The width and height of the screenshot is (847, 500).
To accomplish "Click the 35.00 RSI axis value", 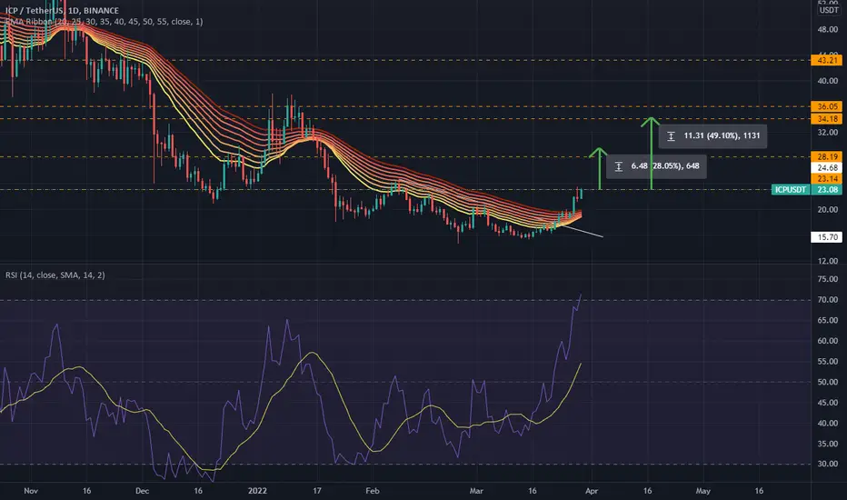I will [828, 444].
